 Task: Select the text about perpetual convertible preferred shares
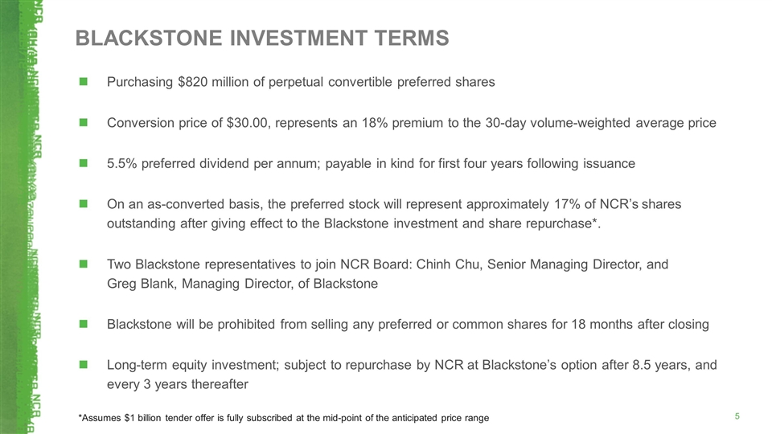(301, 82)
